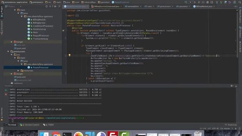
Task: Click the VCS commit changes icon
Action: click(x=221, y=2)
